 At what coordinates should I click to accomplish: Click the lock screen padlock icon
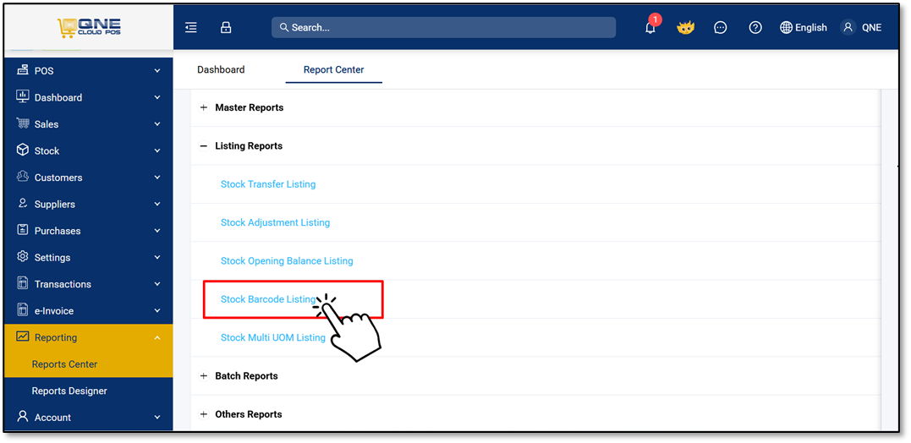(x=226, y=27)
